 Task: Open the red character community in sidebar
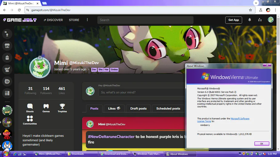(7, 134)
